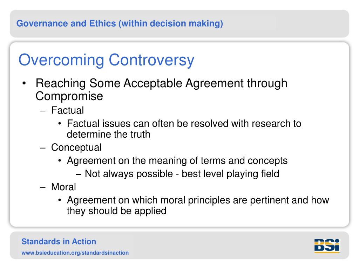Click the top-level bullet point marker
This screenshot has width=359, height=269.
(x=24, y=83)
